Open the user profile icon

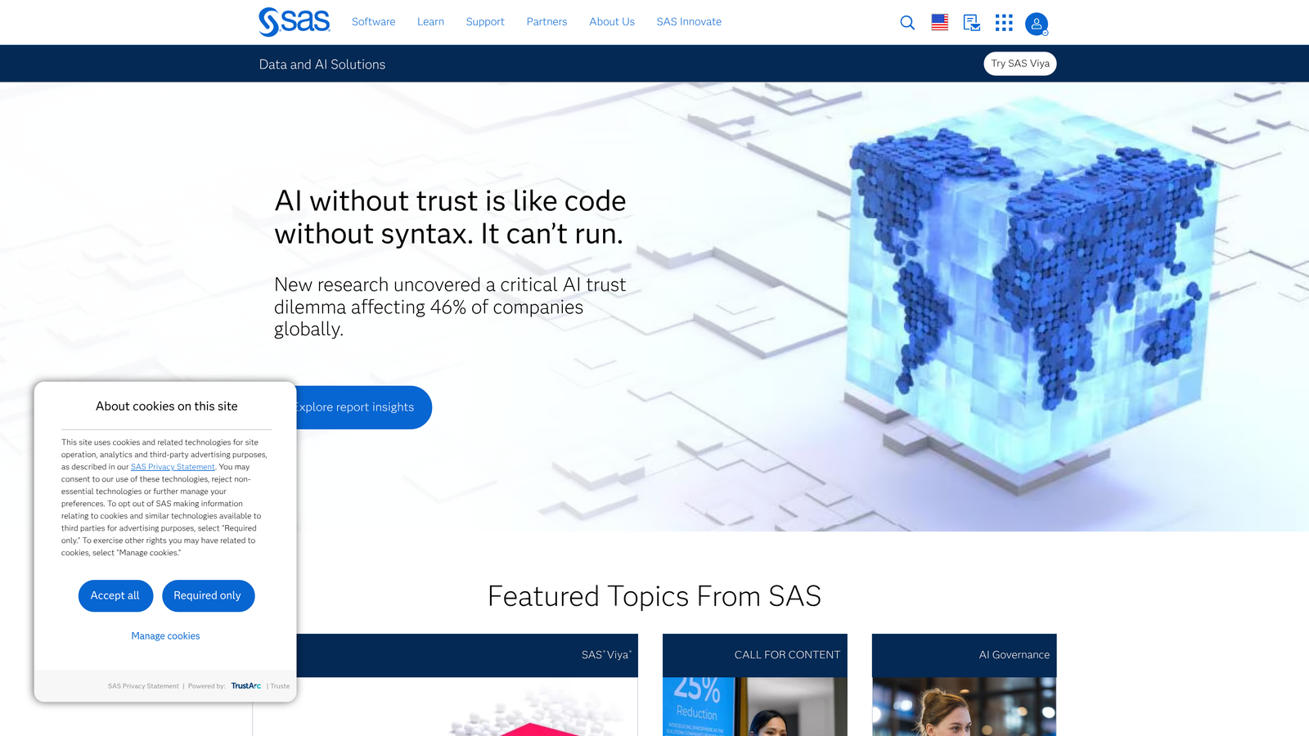pyautogui.click(x=1037, y=24)
